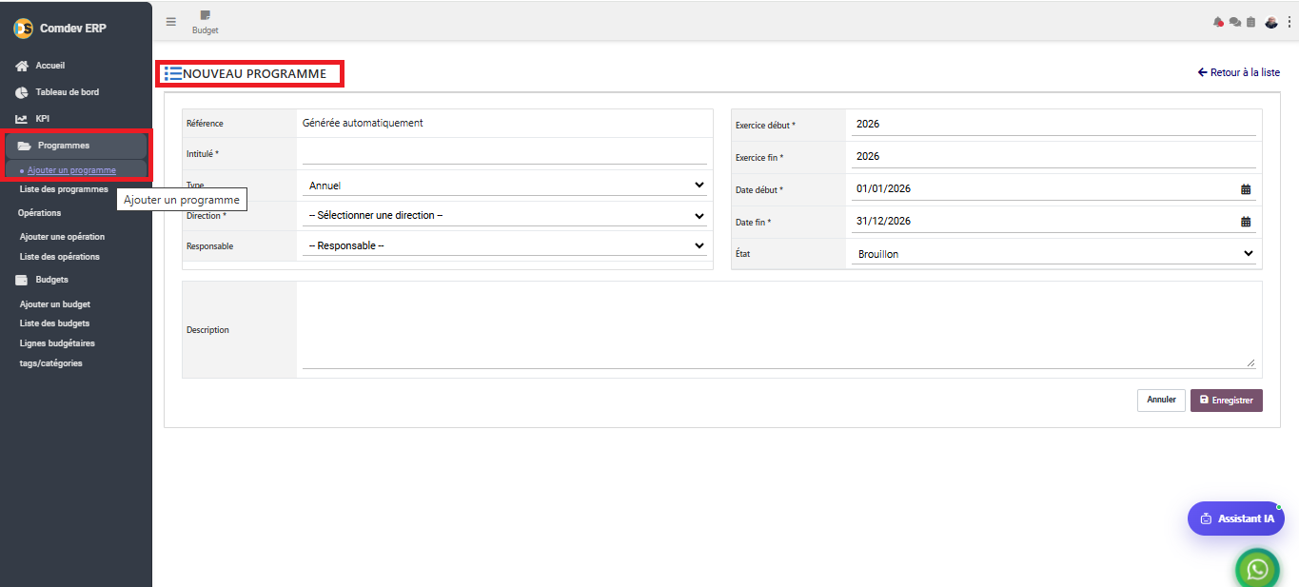Open Liste des opérations in sidebar

click(x=60, y=257)
